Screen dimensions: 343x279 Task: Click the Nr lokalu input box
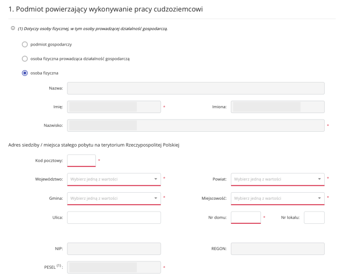(314, 217)
